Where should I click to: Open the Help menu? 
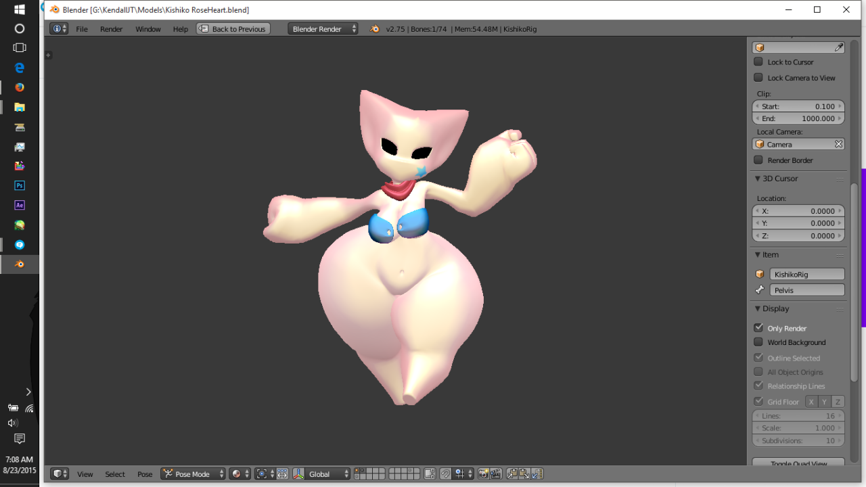pos(181,29)
